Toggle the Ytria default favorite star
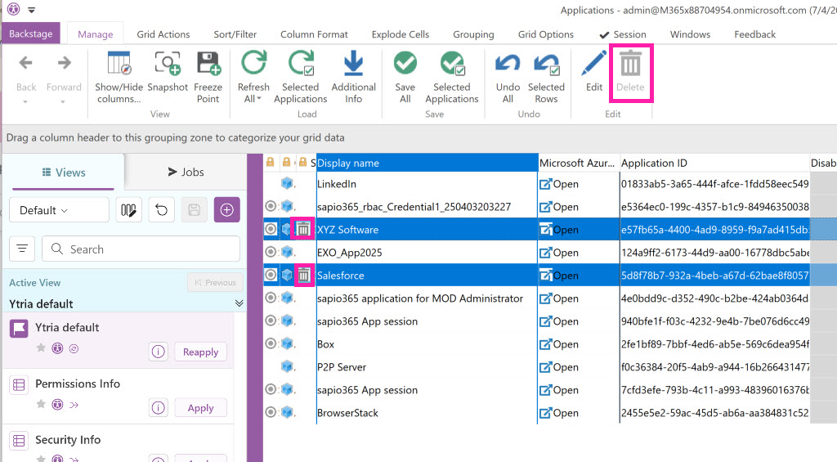837x462 pixels. [x=41, y=348]
